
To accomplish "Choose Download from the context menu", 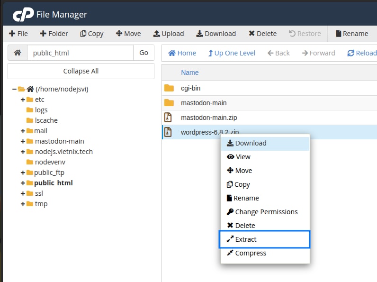I will [265, 143].
